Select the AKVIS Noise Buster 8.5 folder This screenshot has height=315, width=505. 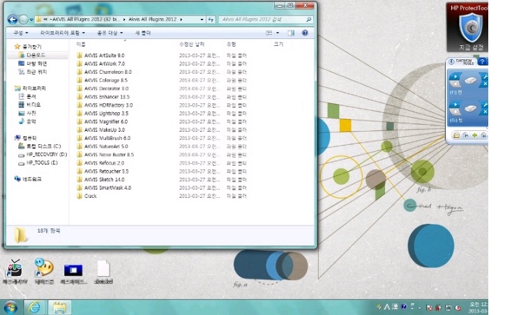pyautogui.click(x=105, y=155)
